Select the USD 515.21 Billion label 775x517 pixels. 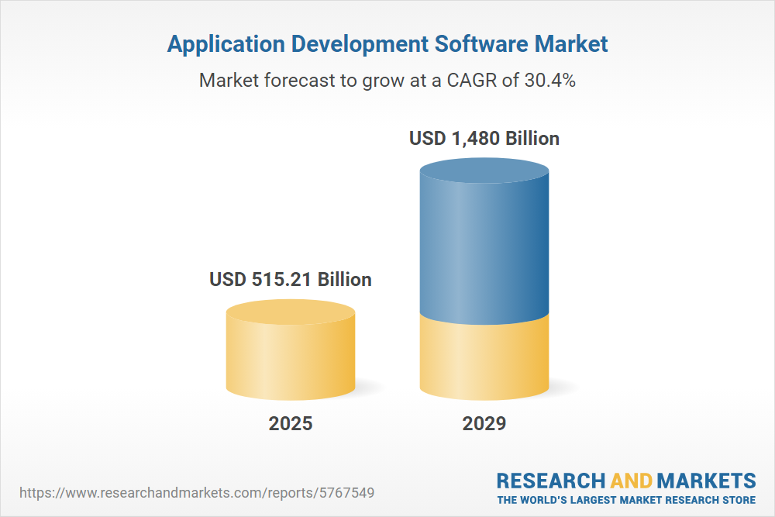click(291, 279)
